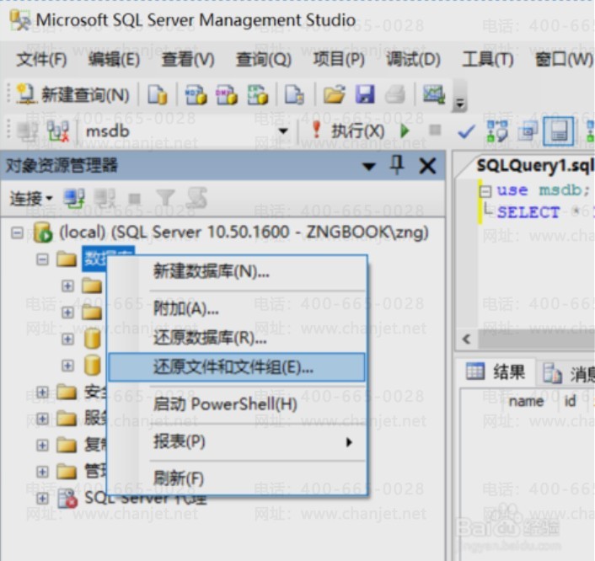Toggle results to grid button
Screen dimensions: 595x561
click(x=559, y=131)
